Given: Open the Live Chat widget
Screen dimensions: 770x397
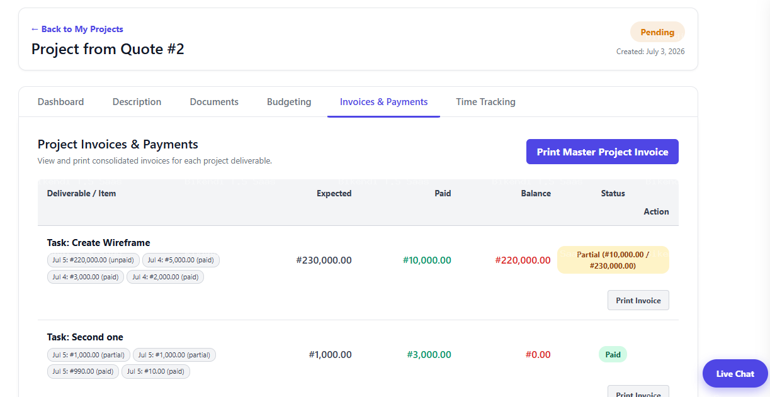Looking at the screenshot, I should coord(735,374).
